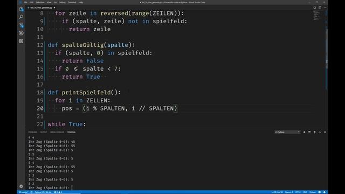Viewport: 345px width, 194px height.
Task: Open the File menu
Action: [25, 2]
